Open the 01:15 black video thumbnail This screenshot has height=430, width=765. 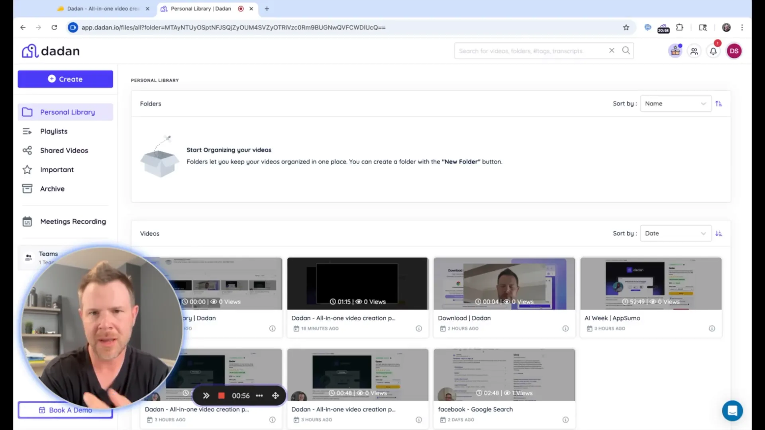(x=358, y=283)
